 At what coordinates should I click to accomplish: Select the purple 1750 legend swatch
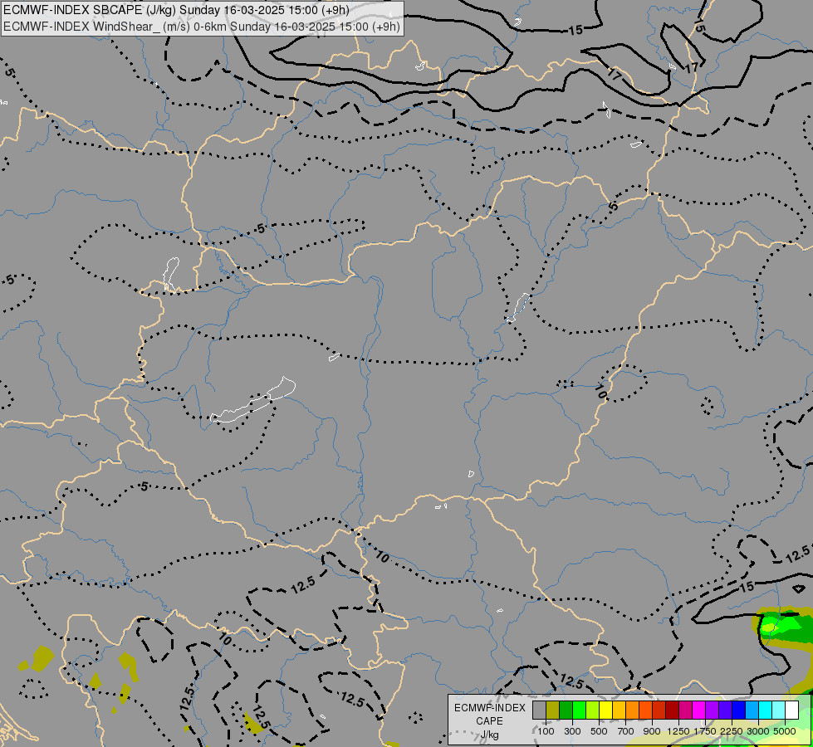[713, 710]
